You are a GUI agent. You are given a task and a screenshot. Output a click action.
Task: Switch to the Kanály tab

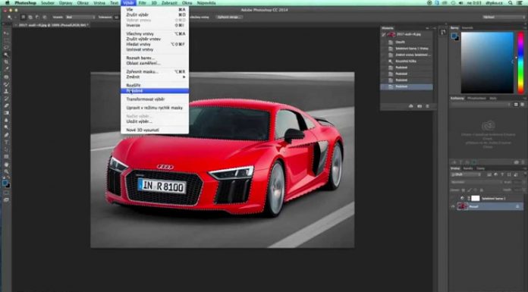(468, 168)
